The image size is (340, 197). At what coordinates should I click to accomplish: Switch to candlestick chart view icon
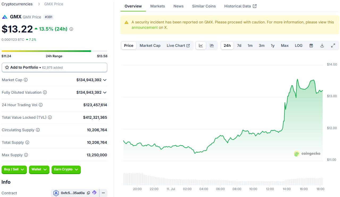[x=212, y=46]
